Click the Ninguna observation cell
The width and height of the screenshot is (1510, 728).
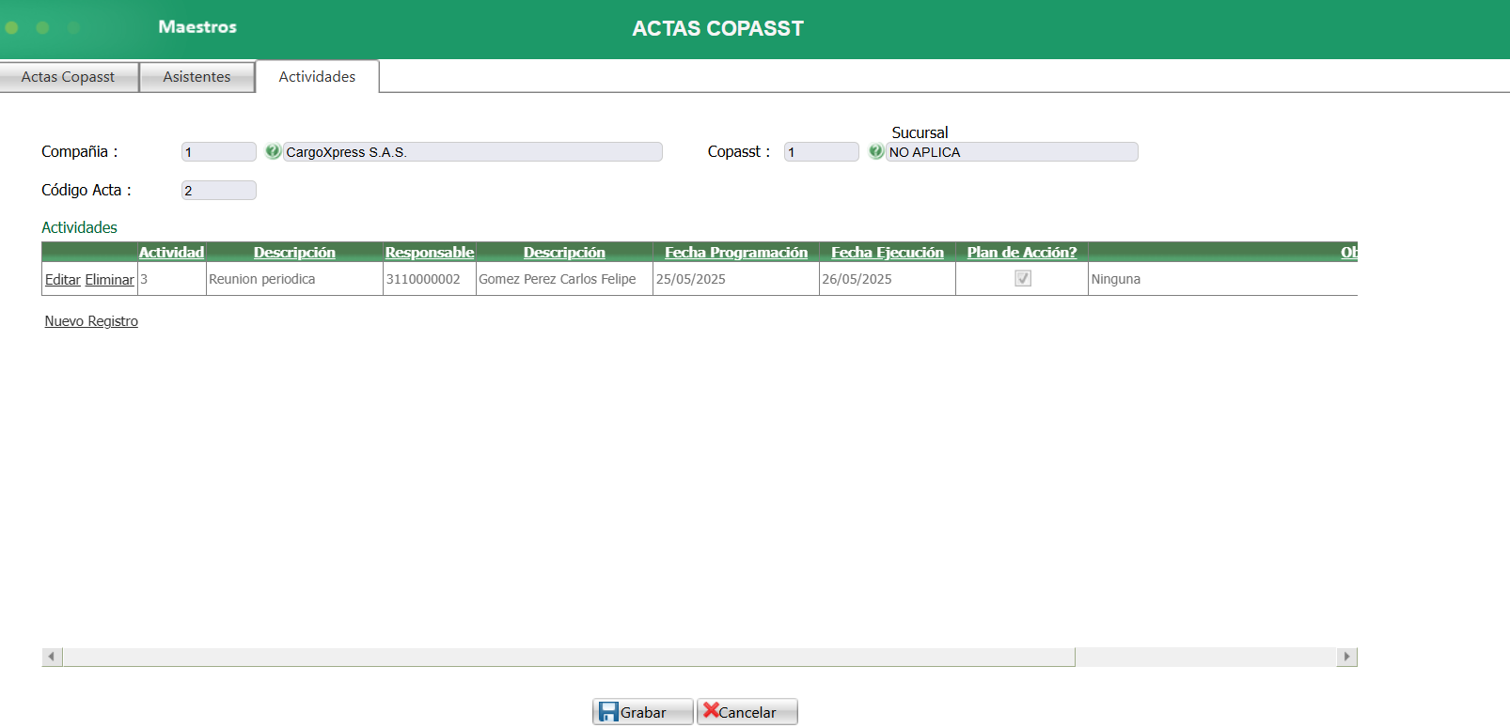1222,279
